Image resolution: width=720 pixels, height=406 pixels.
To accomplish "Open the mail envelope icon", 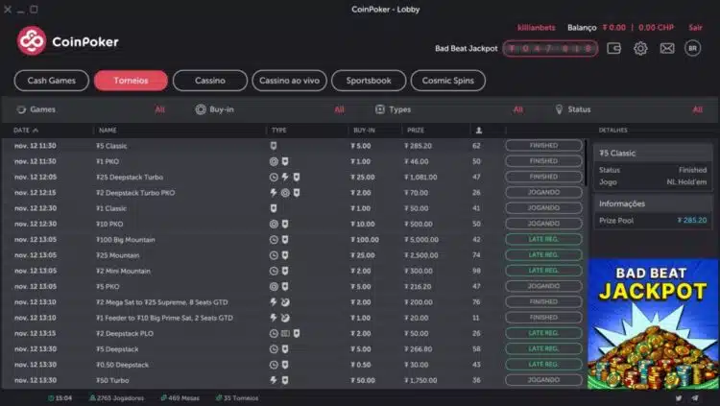I will 667,48.
